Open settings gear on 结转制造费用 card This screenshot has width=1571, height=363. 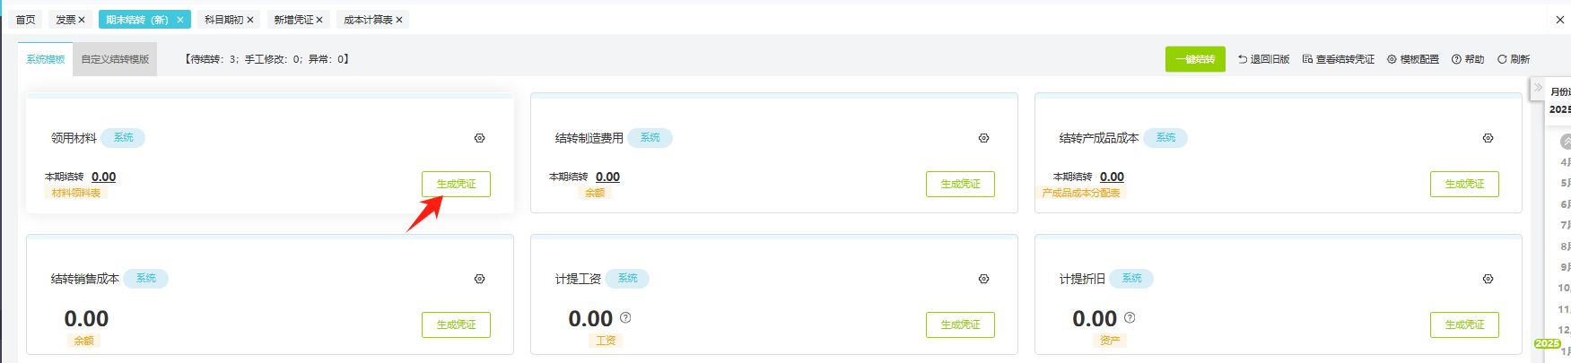click(983, 138)
